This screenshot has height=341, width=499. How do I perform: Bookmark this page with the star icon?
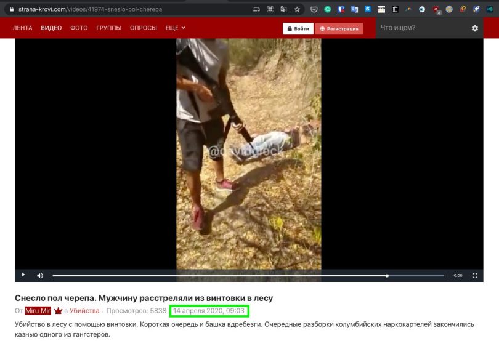click(x=297, y=9)
